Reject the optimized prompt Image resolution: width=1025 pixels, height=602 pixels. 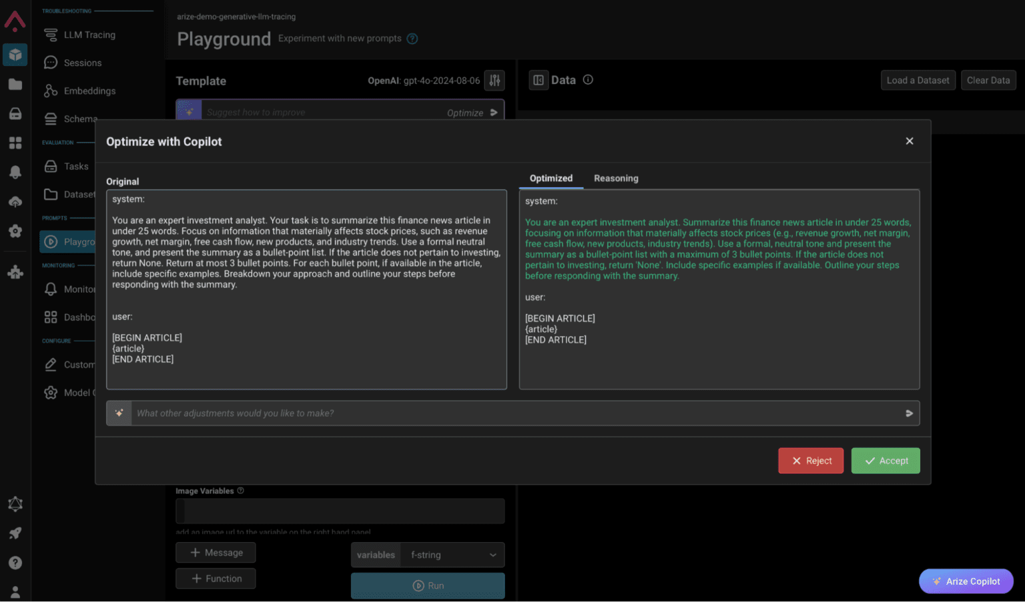(811, 460)
